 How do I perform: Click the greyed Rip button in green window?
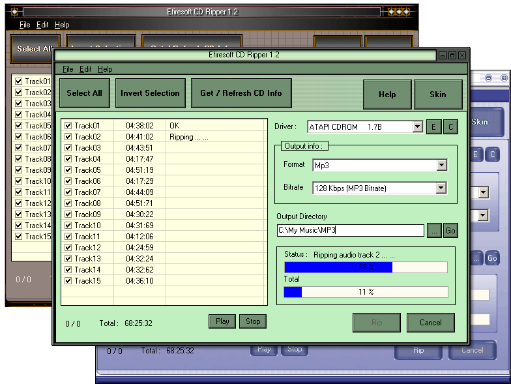tap(377, 323)
